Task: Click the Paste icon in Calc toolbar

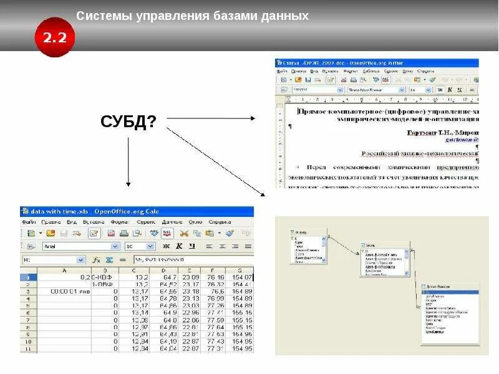Action: coord(210,233)
